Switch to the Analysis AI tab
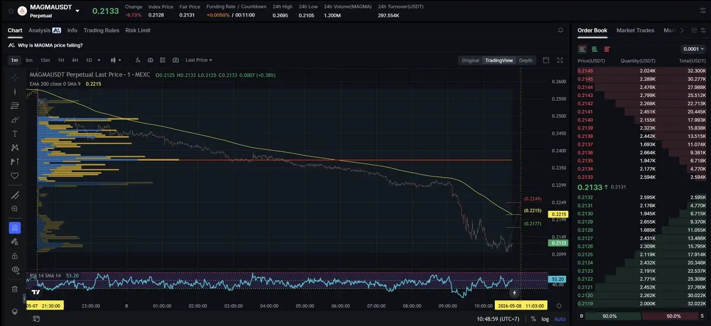The width and height of the screenshot is (711, 326). (x=44, y=30)
